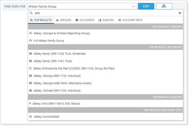The image size is (190, 127).
Task: Select the Account Sets tab
Action: 130,20
